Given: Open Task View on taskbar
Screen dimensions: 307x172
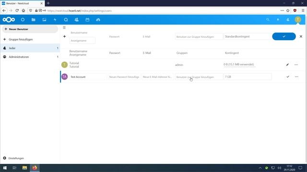Looking at the screenshot, I should click(14, 168).
